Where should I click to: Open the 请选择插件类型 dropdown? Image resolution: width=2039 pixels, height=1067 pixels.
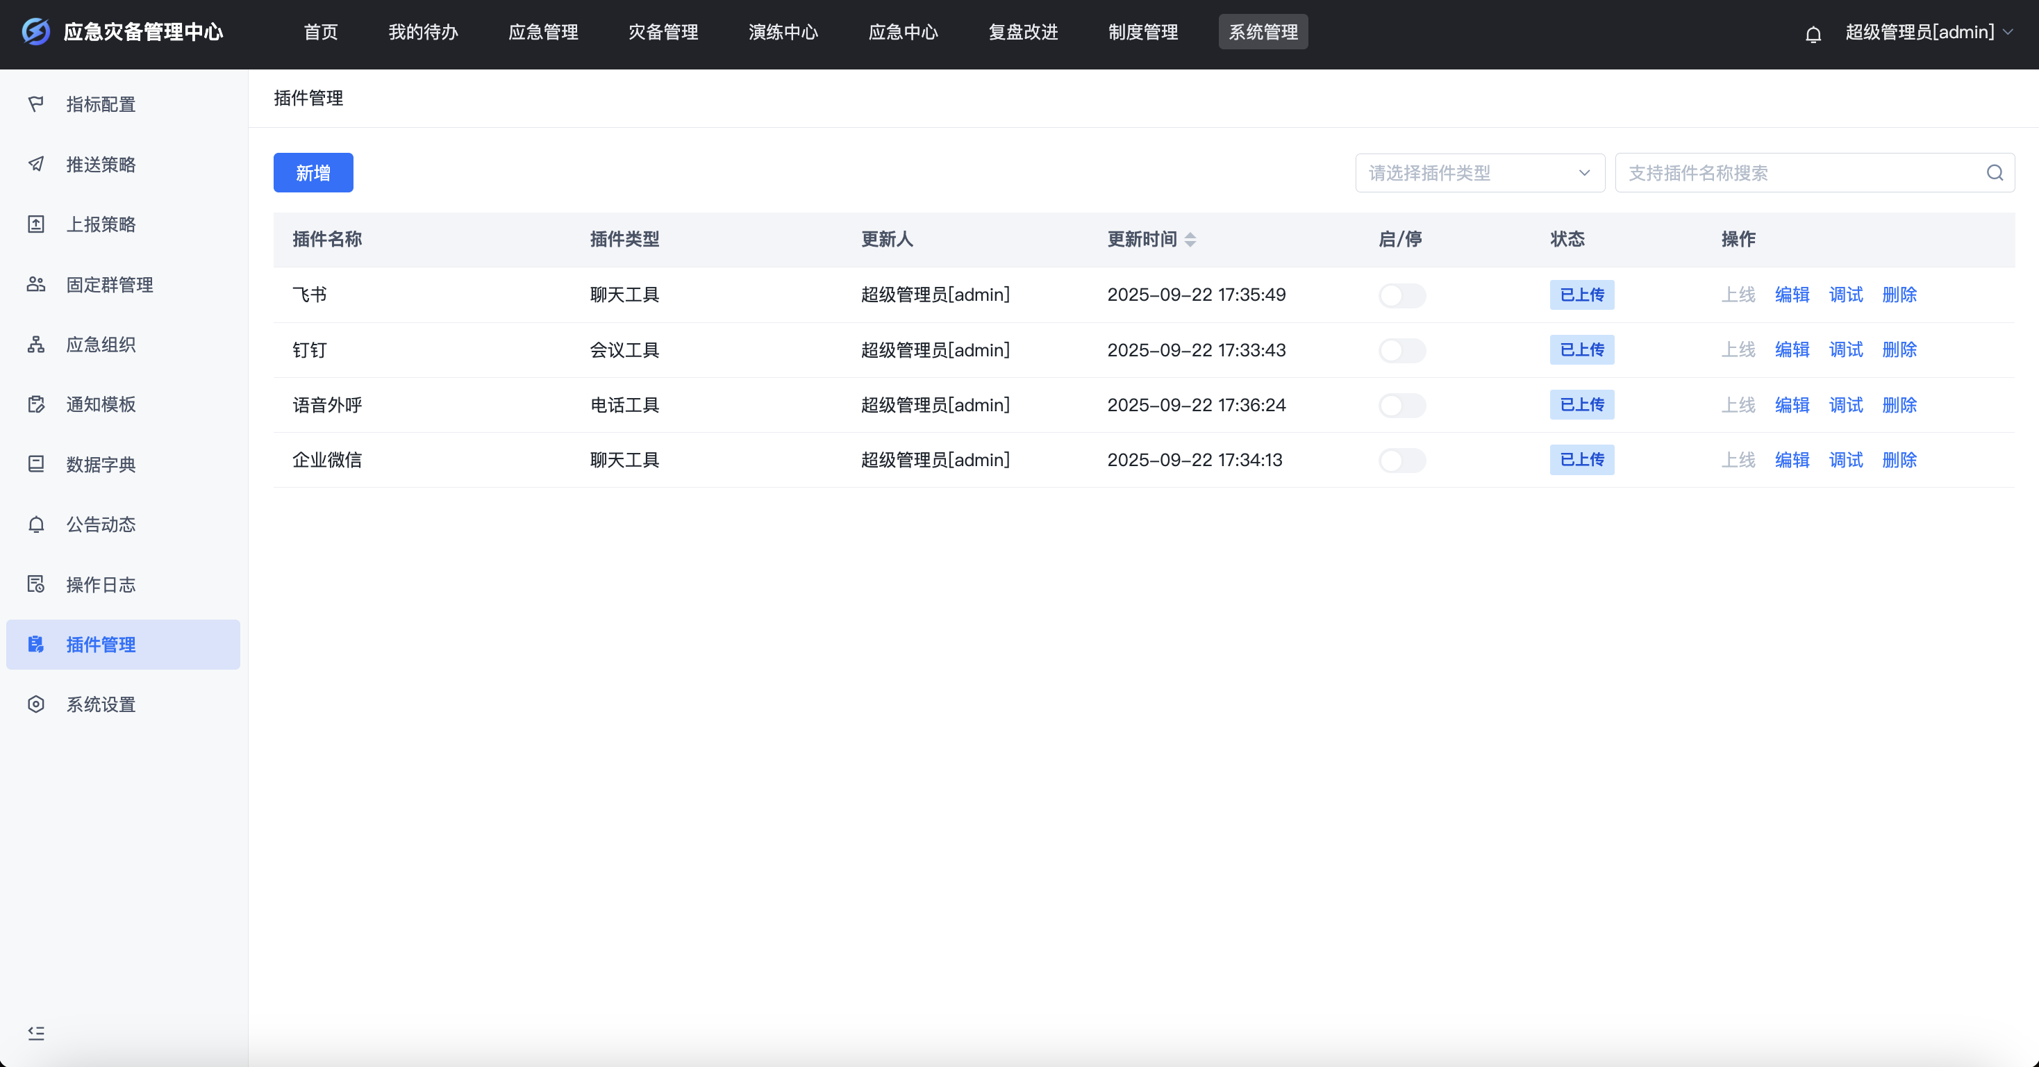click(x=1479, y=172)
